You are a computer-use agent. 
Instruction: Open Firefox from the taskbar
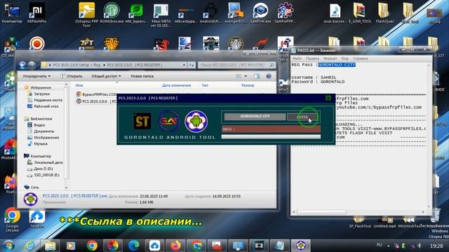(x=175, y=246)
